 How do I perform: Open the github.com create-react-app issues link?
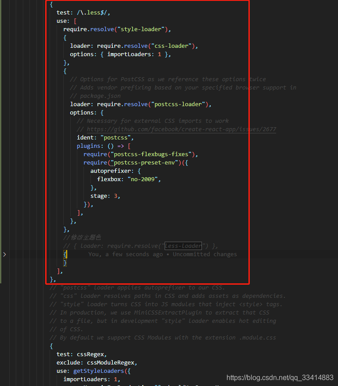[181, 129]
